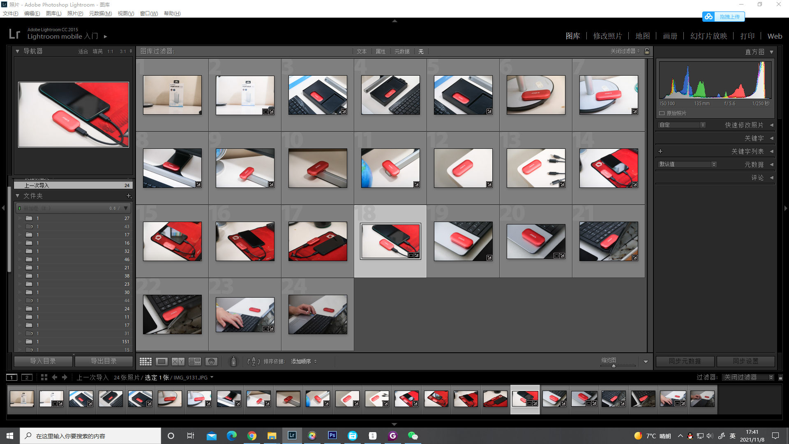Open 默认值 metadata preset dropdown
This screenshot has height=444, width=789.
[x=687, y=164]
